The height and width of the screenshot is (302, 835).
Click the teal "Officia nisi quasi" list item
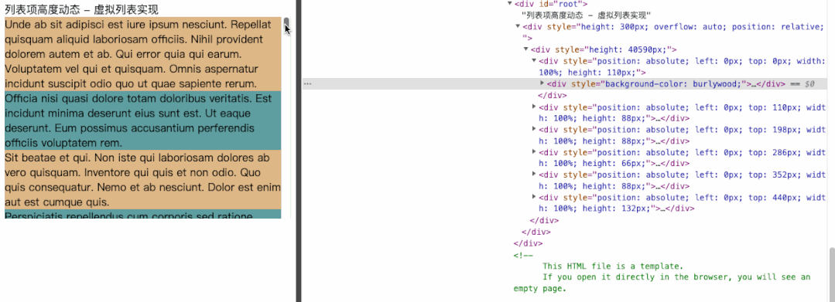coord(142,120)
